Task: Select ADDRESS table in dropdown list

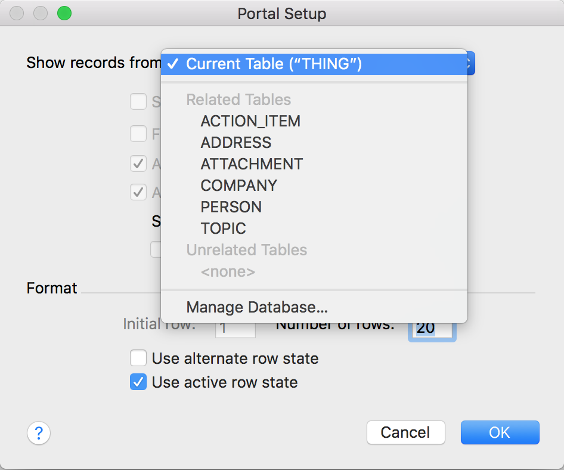Action: click(236, 143)
